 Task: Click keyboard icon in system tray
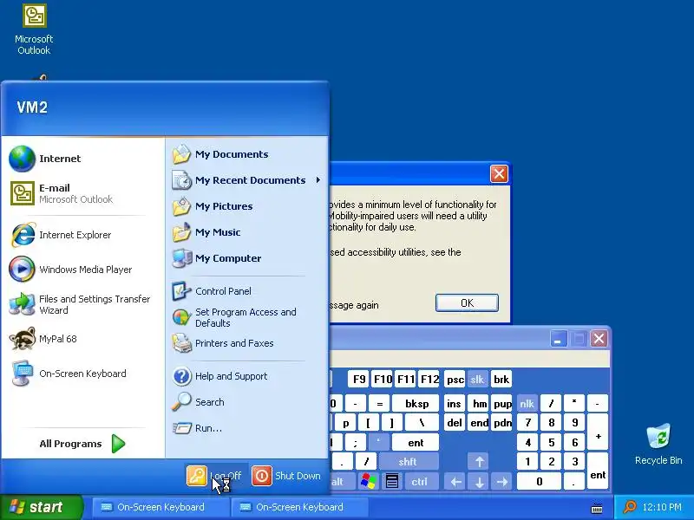pyautogui.click(x=597, y=508)
